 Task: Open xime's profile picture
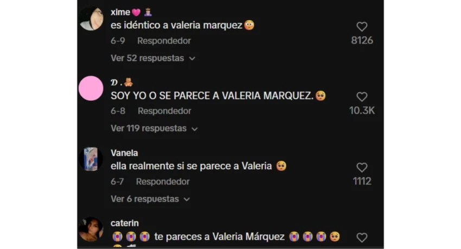(91, 18)
